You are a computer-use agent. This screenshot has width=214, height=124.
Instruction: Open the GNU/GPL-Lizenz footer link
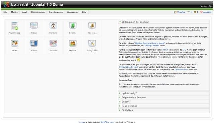tap(107, 122)
